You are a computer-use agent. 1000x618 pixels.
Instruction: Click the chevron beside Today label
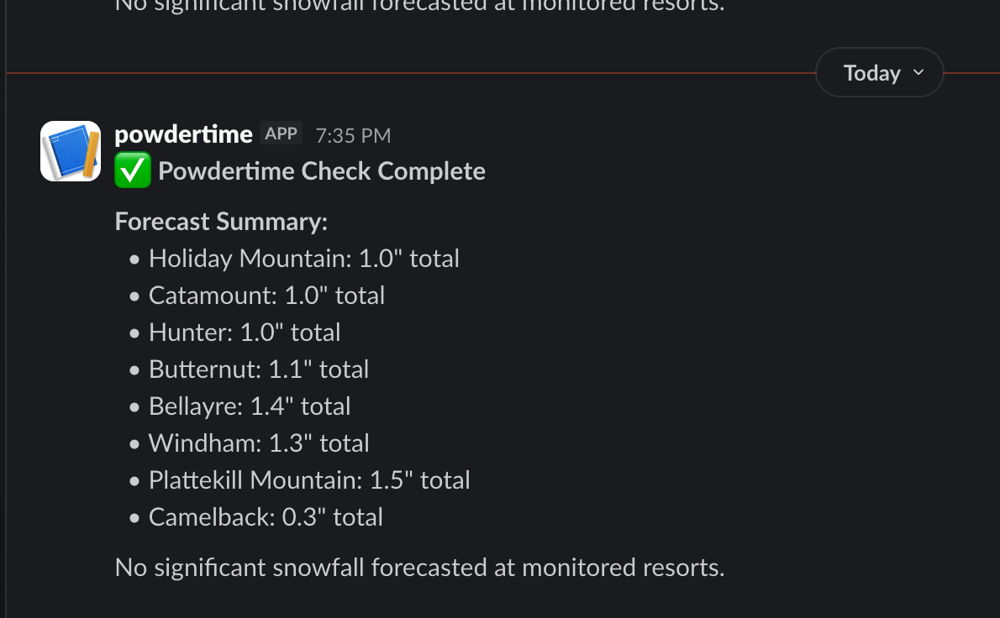(918, 73)
